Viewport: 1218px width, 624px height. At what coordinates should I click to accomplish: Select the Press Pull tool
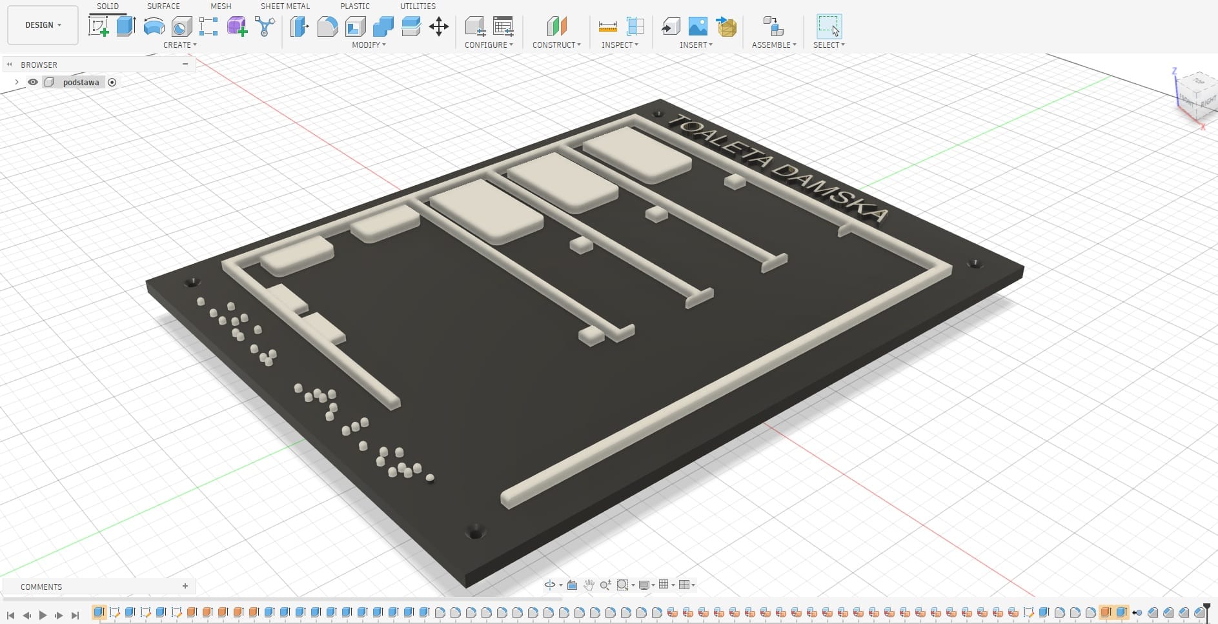pyautogui.click(x=299, y=26)
